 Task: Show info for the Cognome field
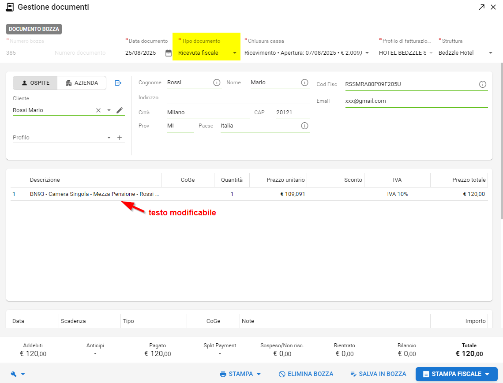pyautogui.click(x=217, y=83)
